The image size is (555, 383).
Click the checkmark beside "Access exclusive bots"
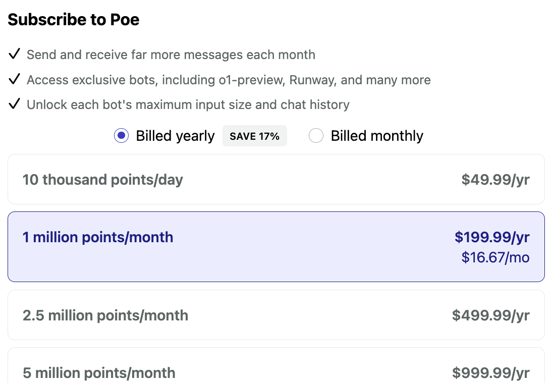click(14, 79)
